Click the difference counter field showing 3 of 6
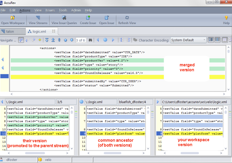The height and width of the screenshot is (163, 232). click(x=80, y=40)
